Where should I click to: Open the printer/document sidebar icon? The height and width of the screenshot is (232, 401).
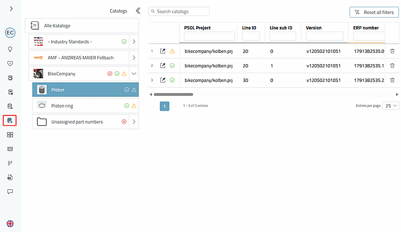pyautogui.click(x=10, y=177)
